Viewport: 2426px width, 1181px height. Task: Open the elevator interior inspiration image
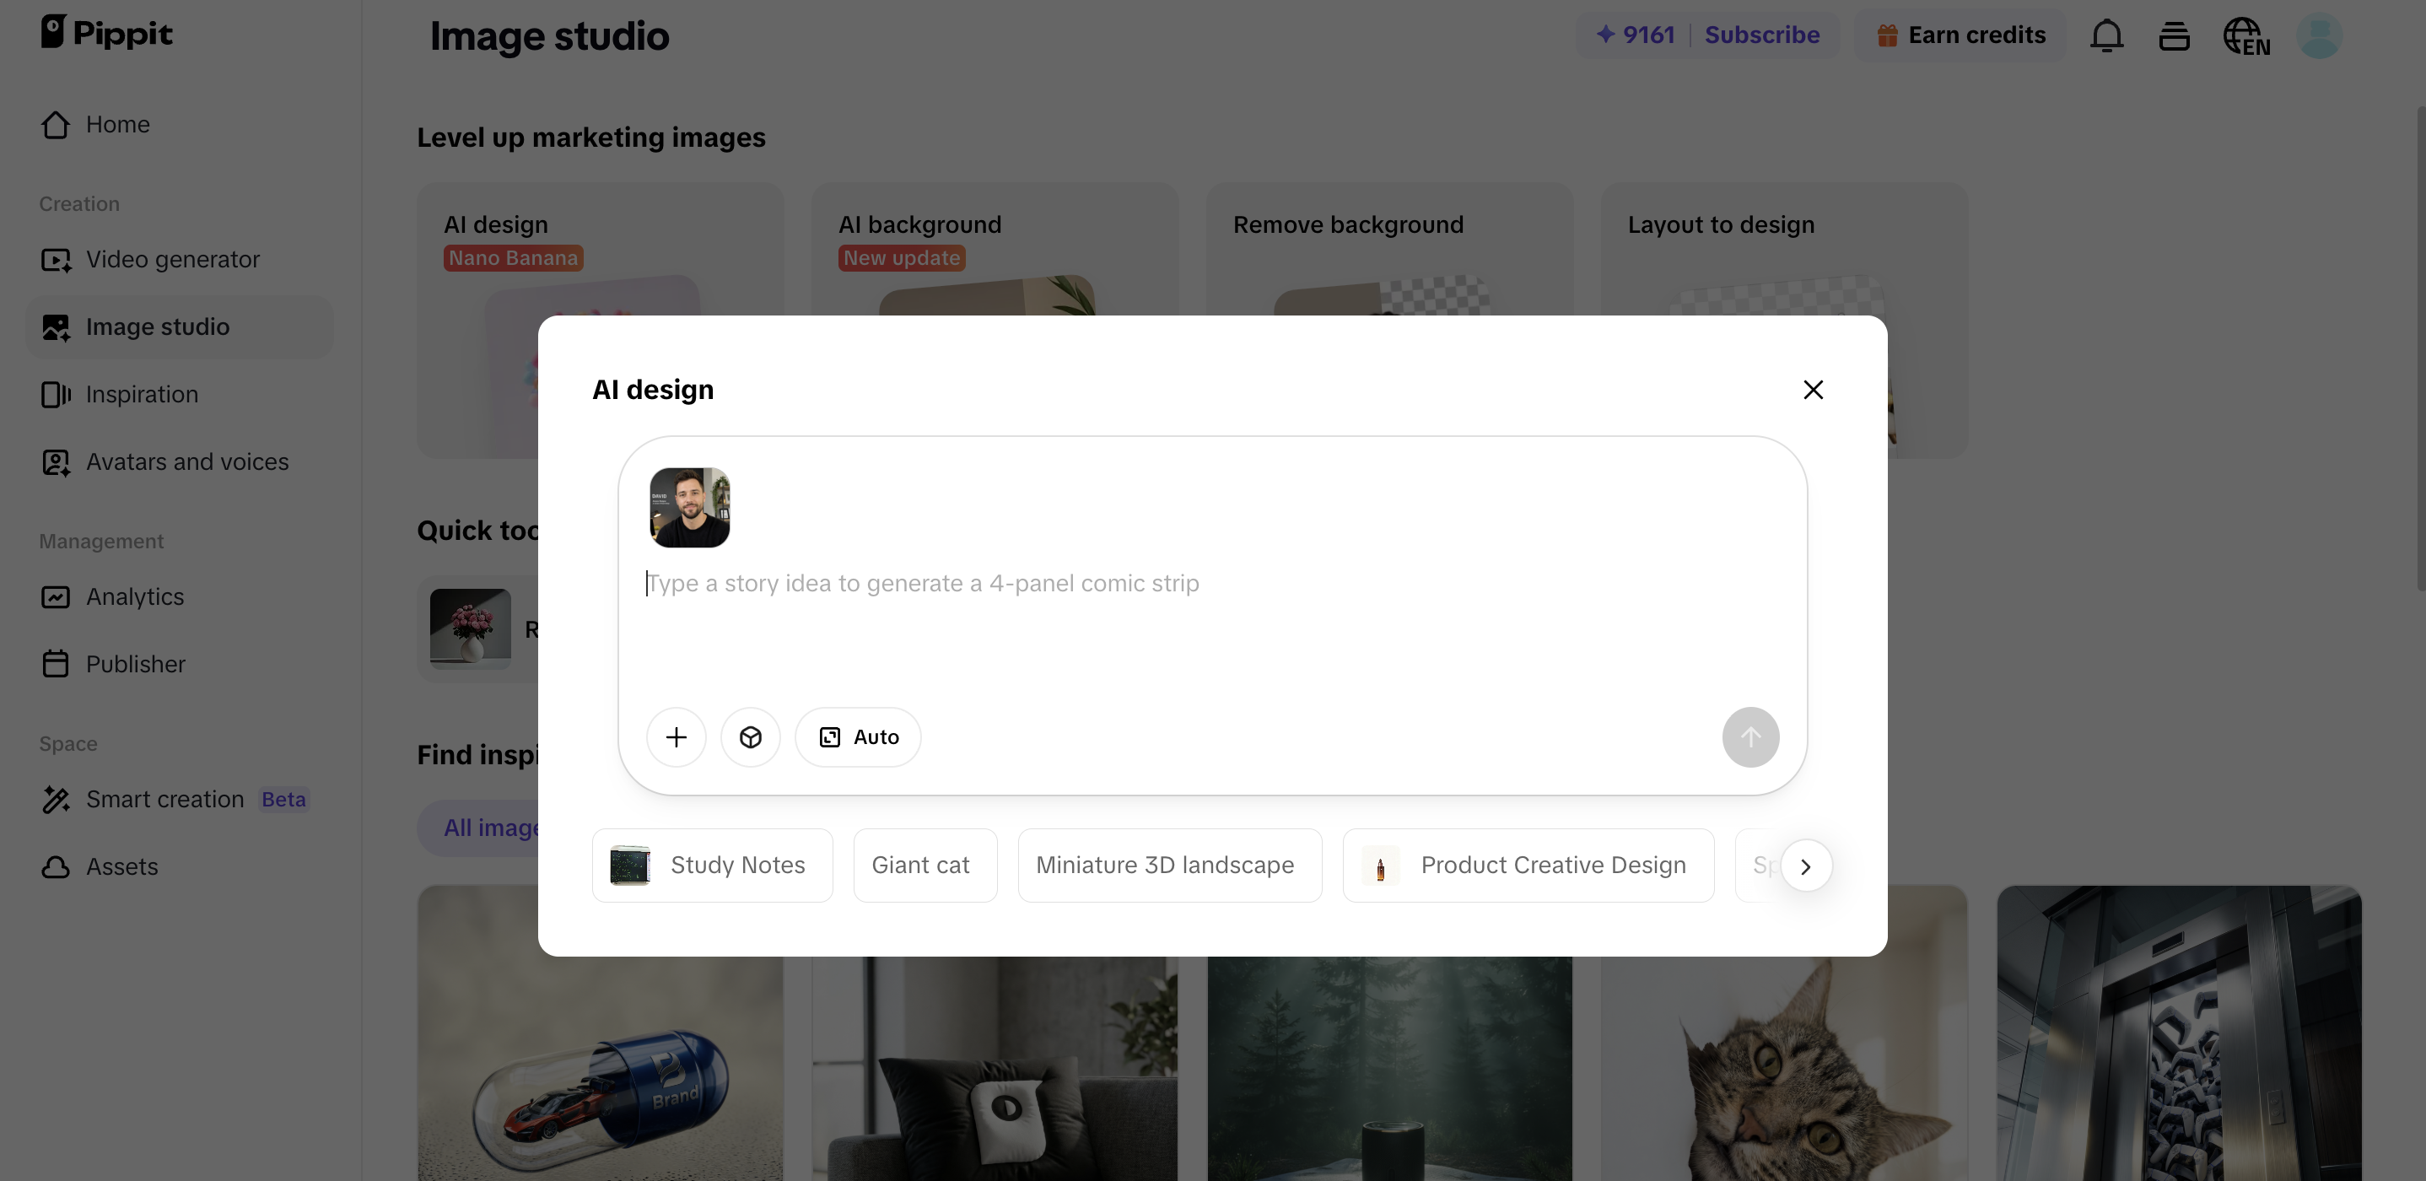coord(2178,1033)
